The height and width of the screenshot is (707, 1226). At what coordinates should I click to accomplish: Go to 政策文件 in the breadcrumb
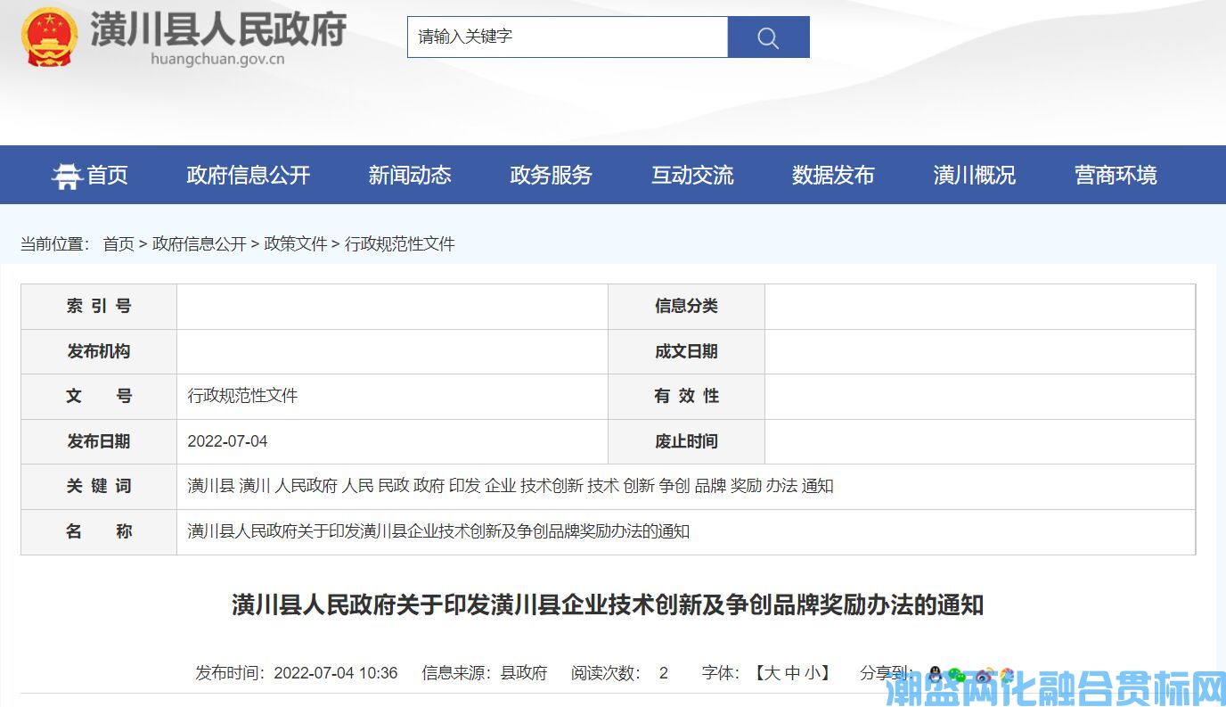(x=296, y=243)
